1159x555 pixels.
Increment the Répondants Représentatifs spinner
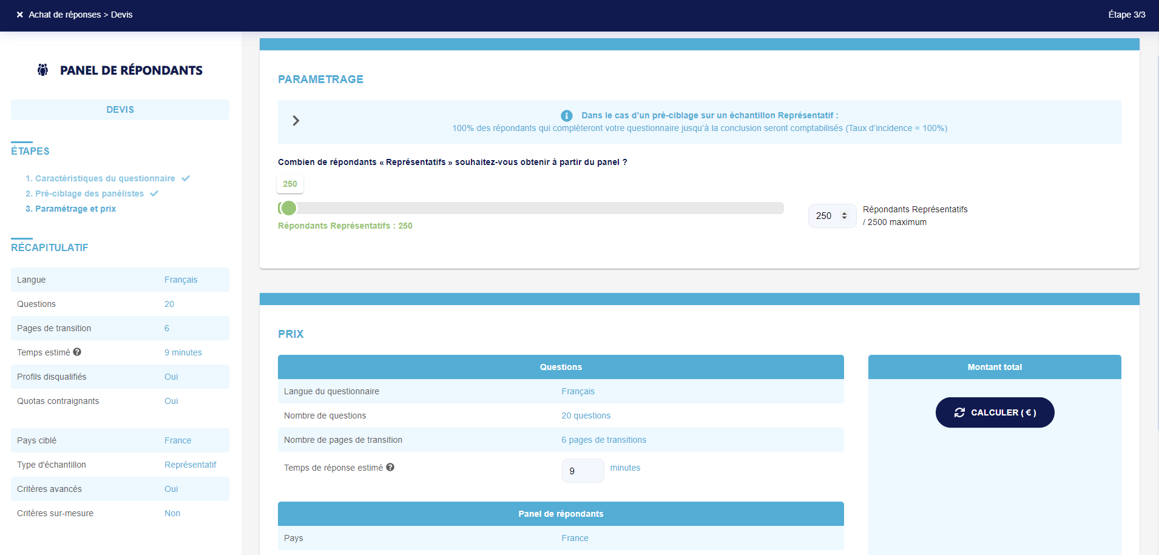(844, 212)
